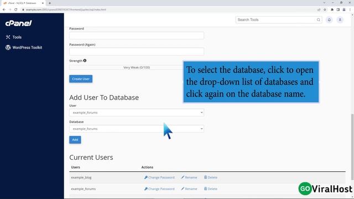Screen dimensions: 354x199
Task: Click the Users column header
Action: 75,167
